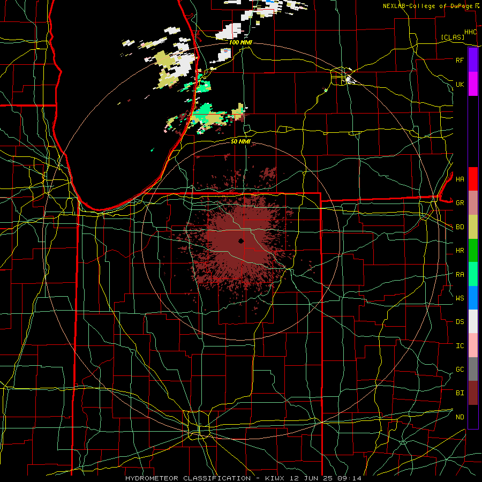Click the purple RF color swatch
Image resolution: width=482 pixels, height=482 pixels.
[x=473, y=60]
